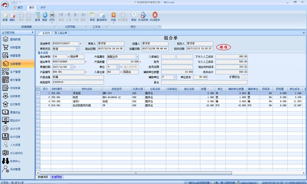Click the grid settings gear icon
Image resolution: width=307 pixels, height=184 pixels.
[38, 89]
